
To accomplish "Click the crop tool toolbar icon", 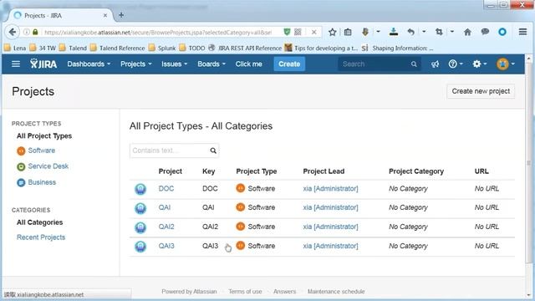I will 439,32.
